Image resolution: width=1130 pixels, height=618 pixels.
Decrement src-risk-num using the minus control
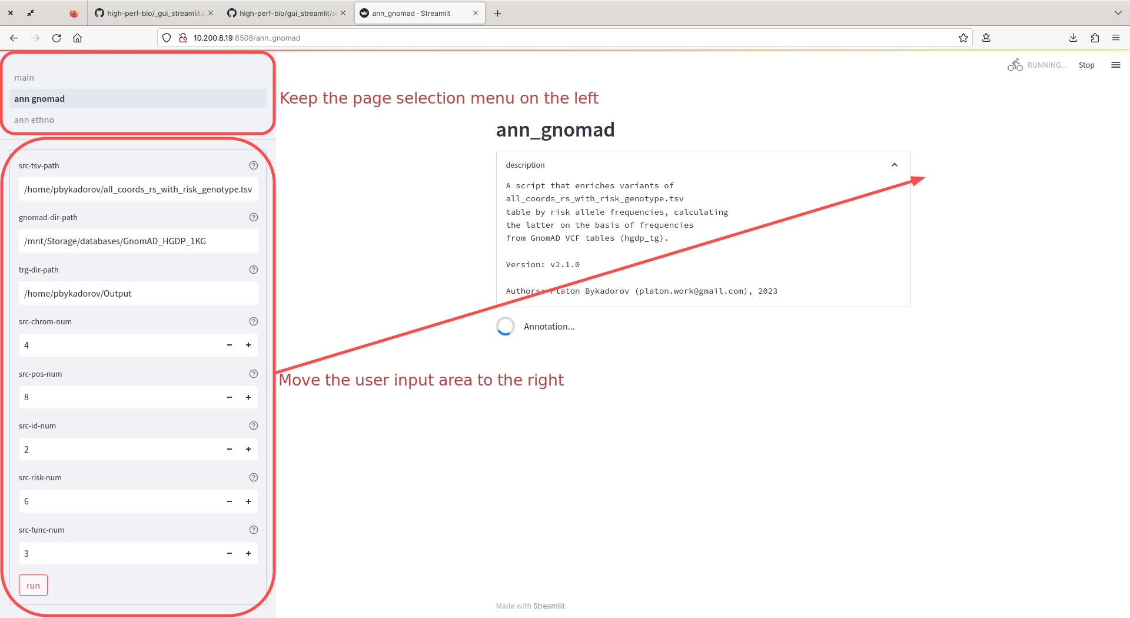tap(229, 501)
